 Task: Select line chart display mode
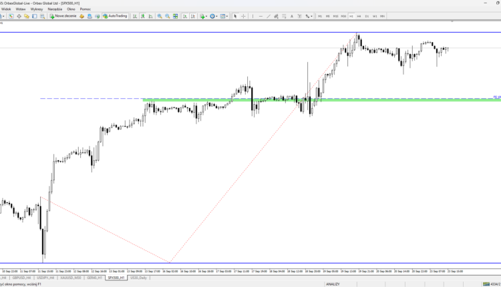150,16
